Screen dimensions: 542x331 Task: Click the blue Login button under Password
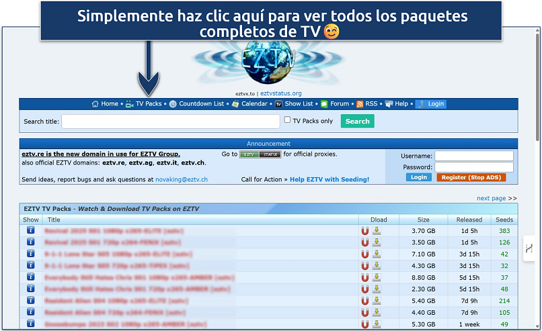pos(418,177)
